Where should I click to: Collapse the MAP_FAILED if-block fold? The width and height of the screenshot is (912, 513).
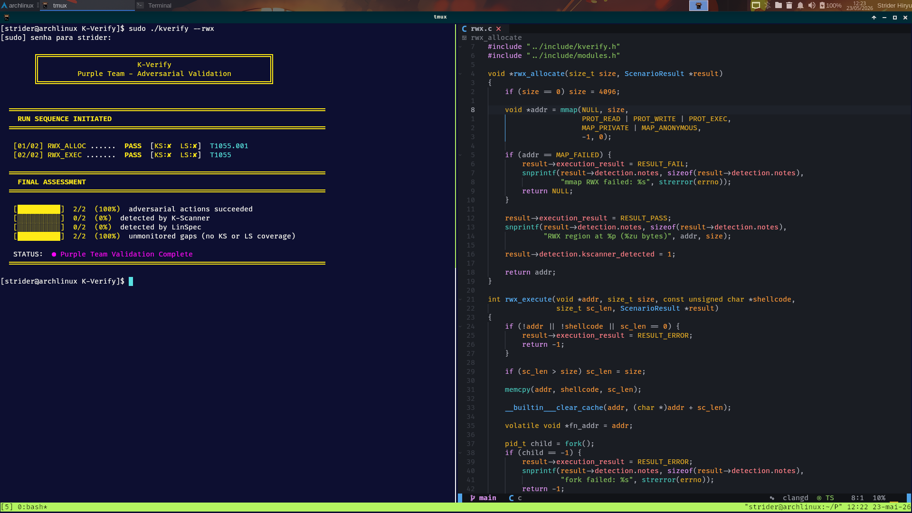(x=460, y=155)
